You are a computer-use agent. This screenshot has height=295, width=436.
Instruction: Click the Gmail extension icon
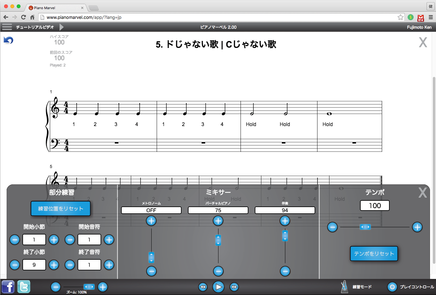[x=421, y=18]
